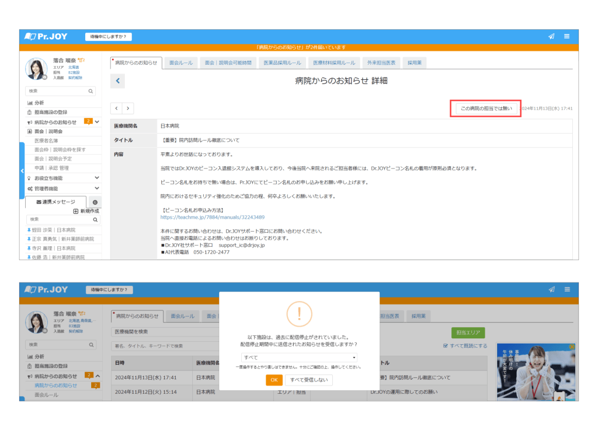Screen dimensions: 598x448
Task: Click the paper plane icon in top header
Action: point(551,36)
